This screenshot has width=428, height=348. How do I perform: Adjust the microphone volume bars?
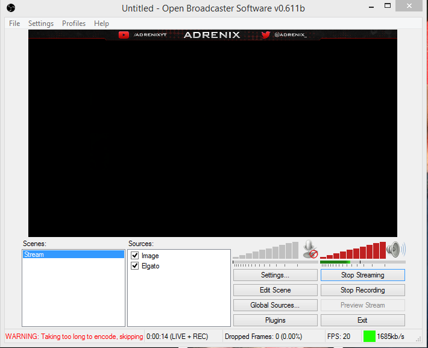pos(266,250)
